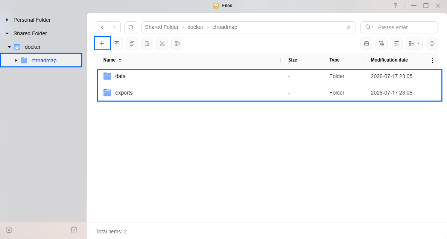Open the trash bin icon
The image size is (447, 239).
tap(74, 230)
